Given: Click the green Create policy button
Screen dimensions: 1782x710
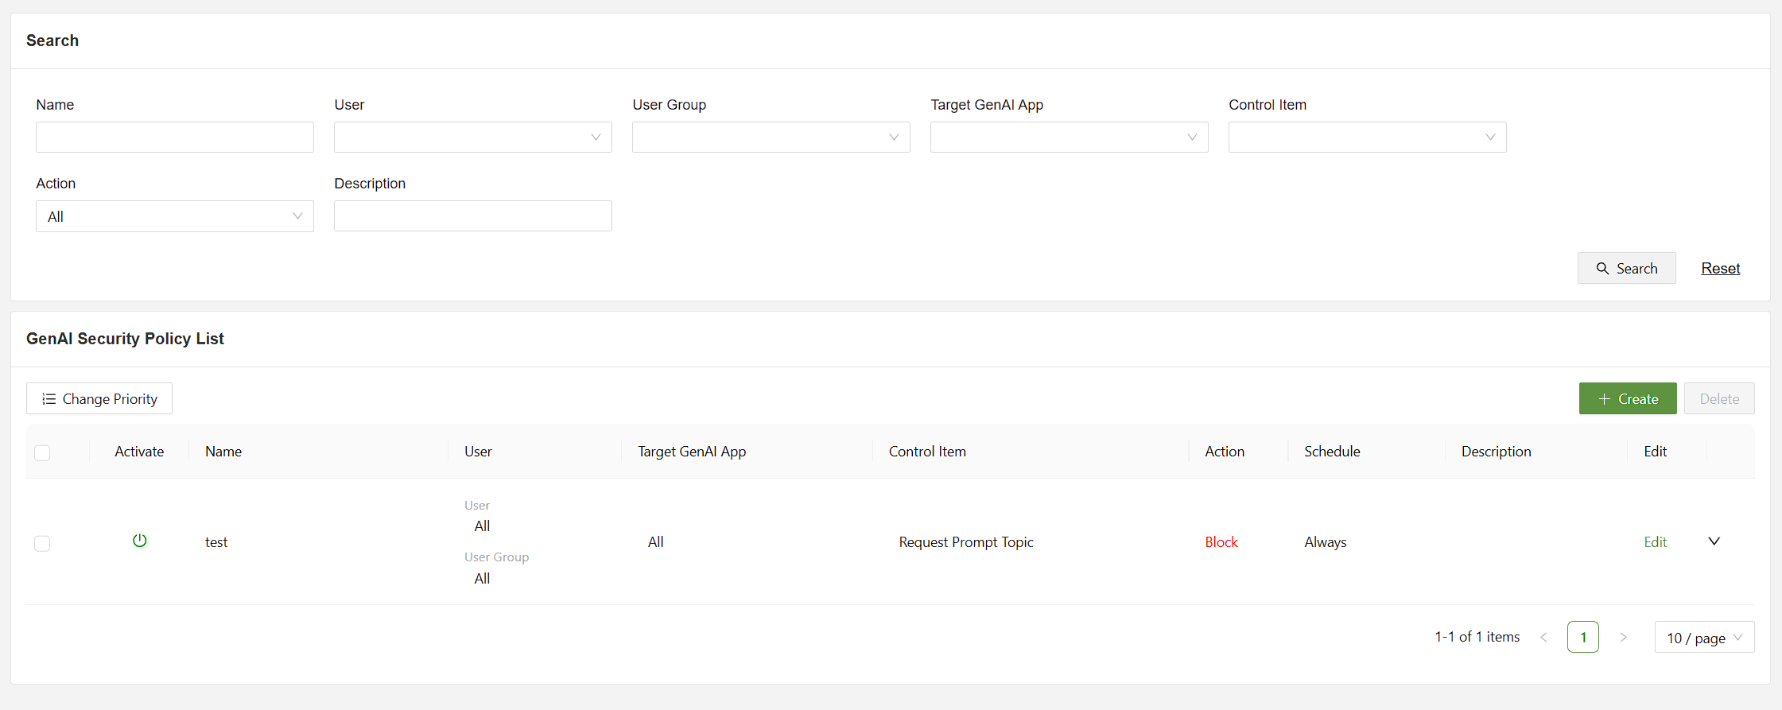Looking at the screenshot, I should pyautogui.click(x=1627, y=399).
